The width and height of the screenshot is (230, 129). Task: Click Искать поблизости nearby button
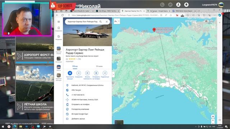(x=87, y=75)
